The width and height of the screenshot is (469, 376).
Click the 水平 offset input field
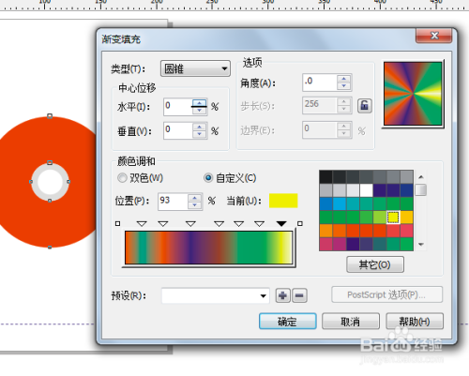click(x=177, y=107)
